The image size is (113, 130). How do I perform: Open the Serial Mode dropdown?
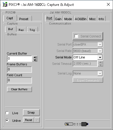point(100,57)
